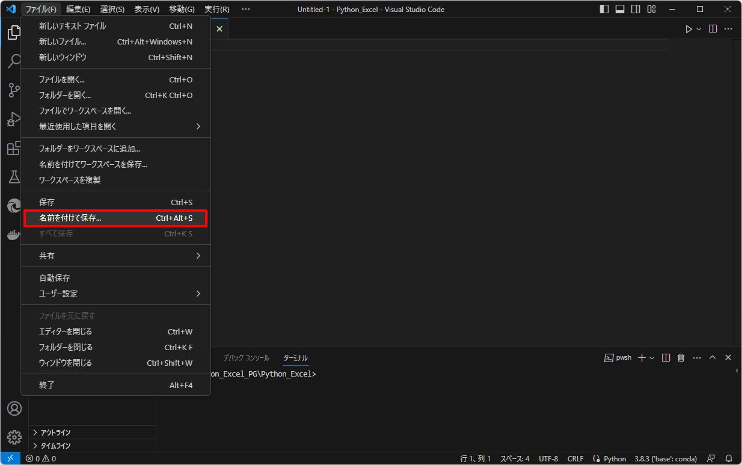The image size is (742, 465).
Task: Open the feedback icon in status bar
Action: tap(711, 458)
